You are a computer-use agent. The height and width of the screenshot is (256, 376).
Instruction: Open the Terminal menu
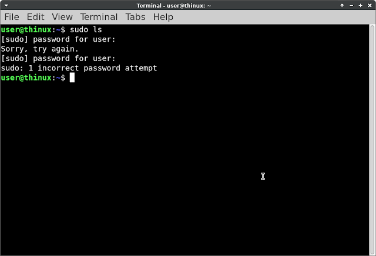99,17
